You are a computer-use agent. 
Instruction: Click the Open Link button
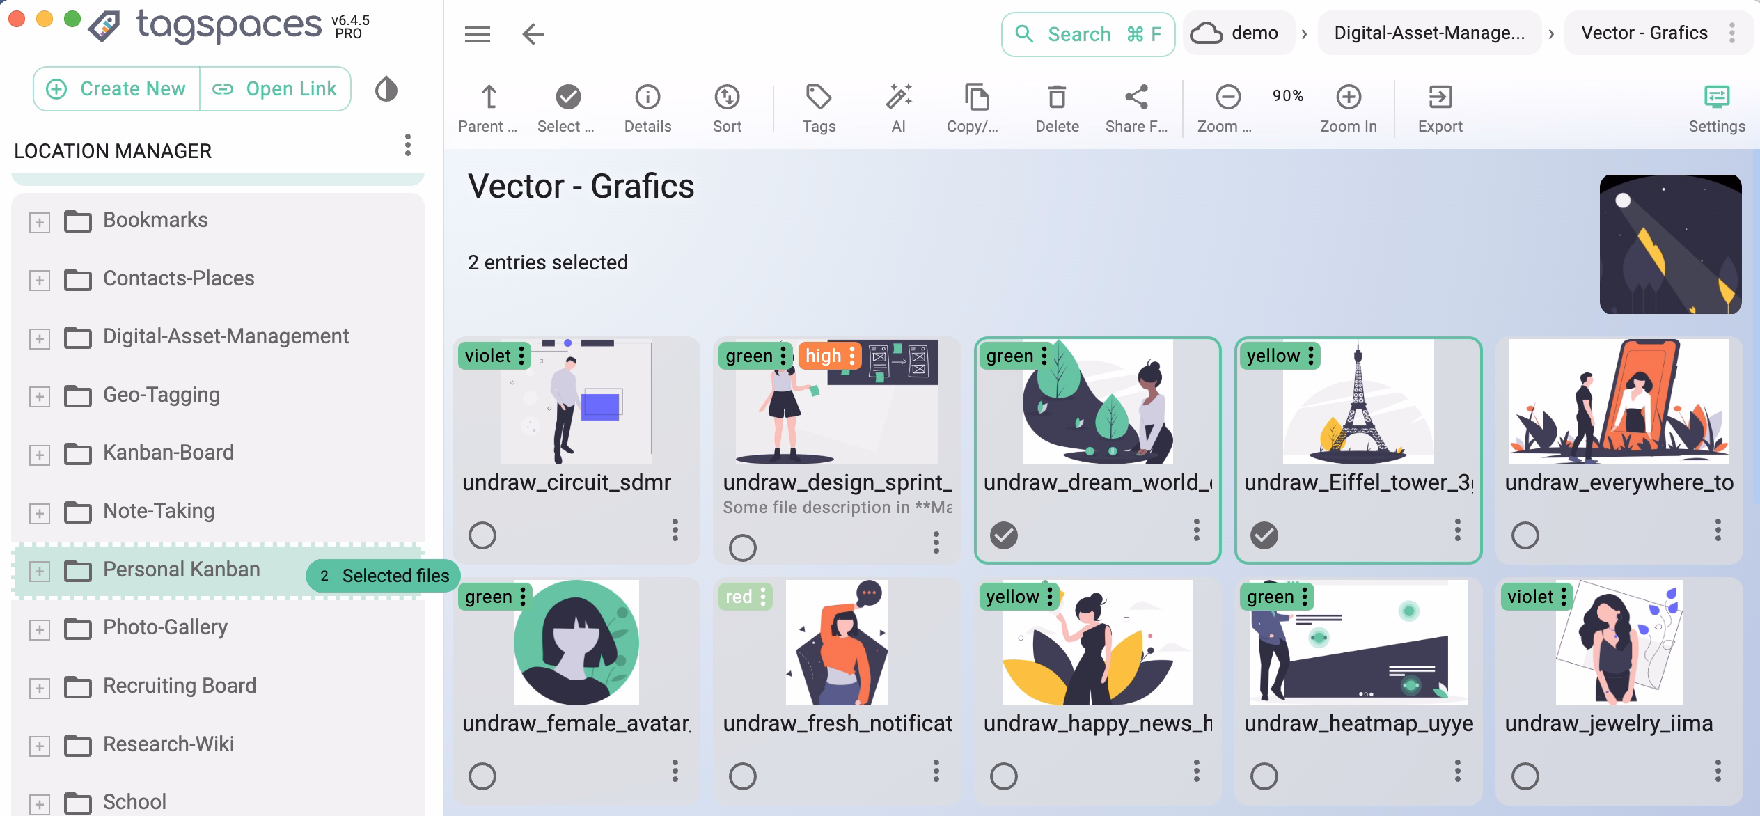(x=276, y=88)
